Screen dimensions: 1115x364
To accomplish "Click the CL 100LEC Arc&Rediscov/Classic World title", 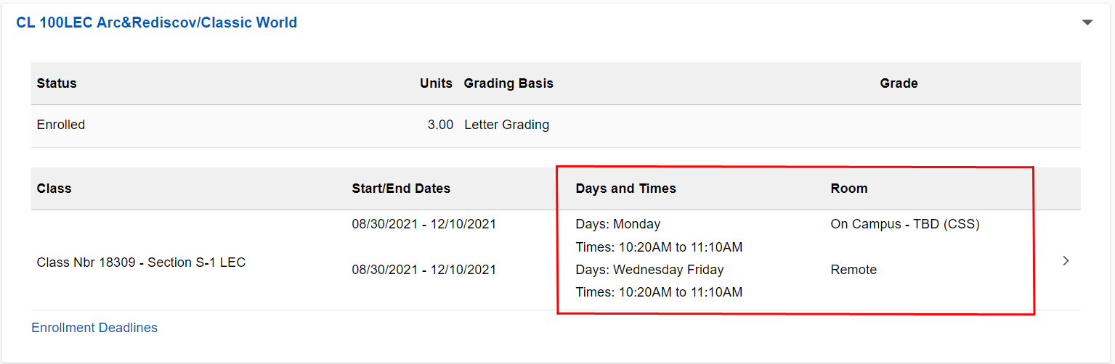I will [x=156, y=22].
